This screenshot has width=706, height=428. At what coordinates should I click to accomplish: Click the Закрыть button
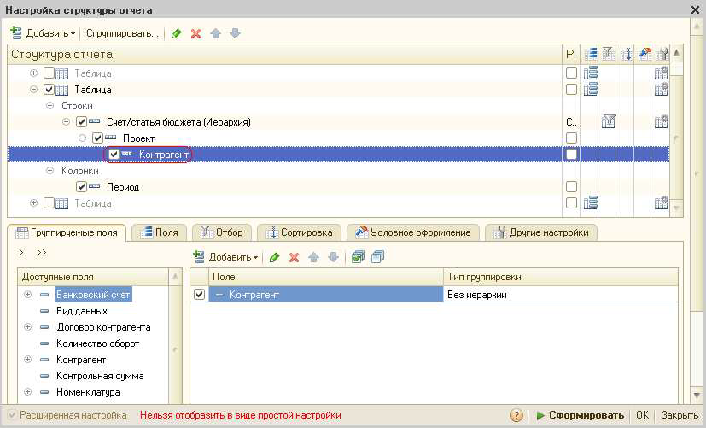[680, 415]
